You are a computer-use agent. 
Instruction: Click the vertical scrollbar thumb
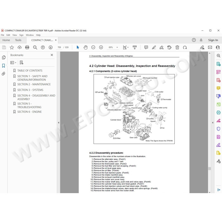[210, 168]
